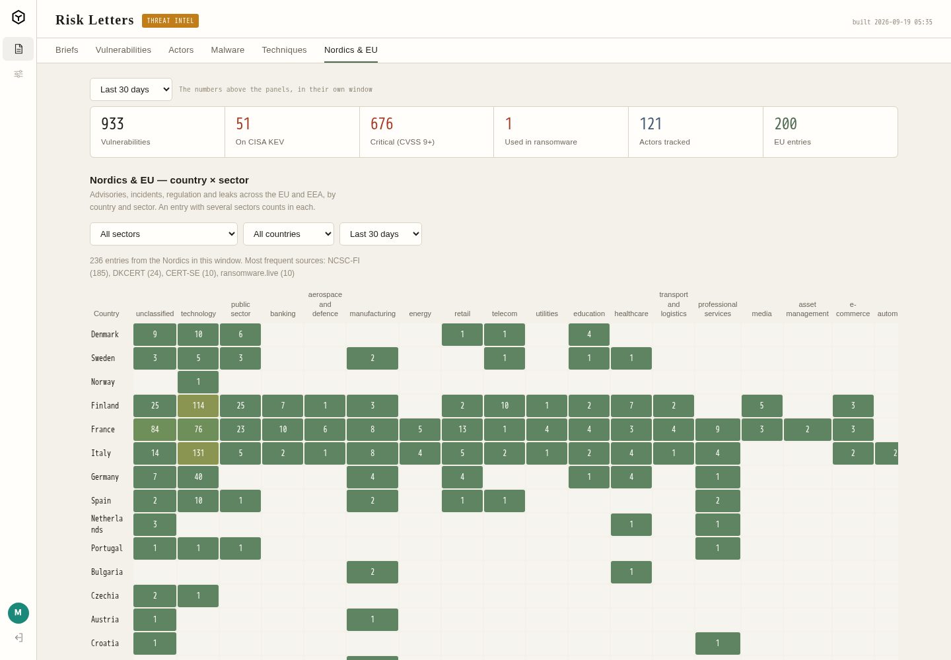The image size is (951, 660).
Task: Open the Actors tab
Action: pos(181,50)
